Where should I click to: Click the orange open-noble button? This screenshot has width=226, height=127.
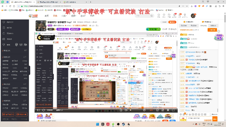[x=212, y=30]
